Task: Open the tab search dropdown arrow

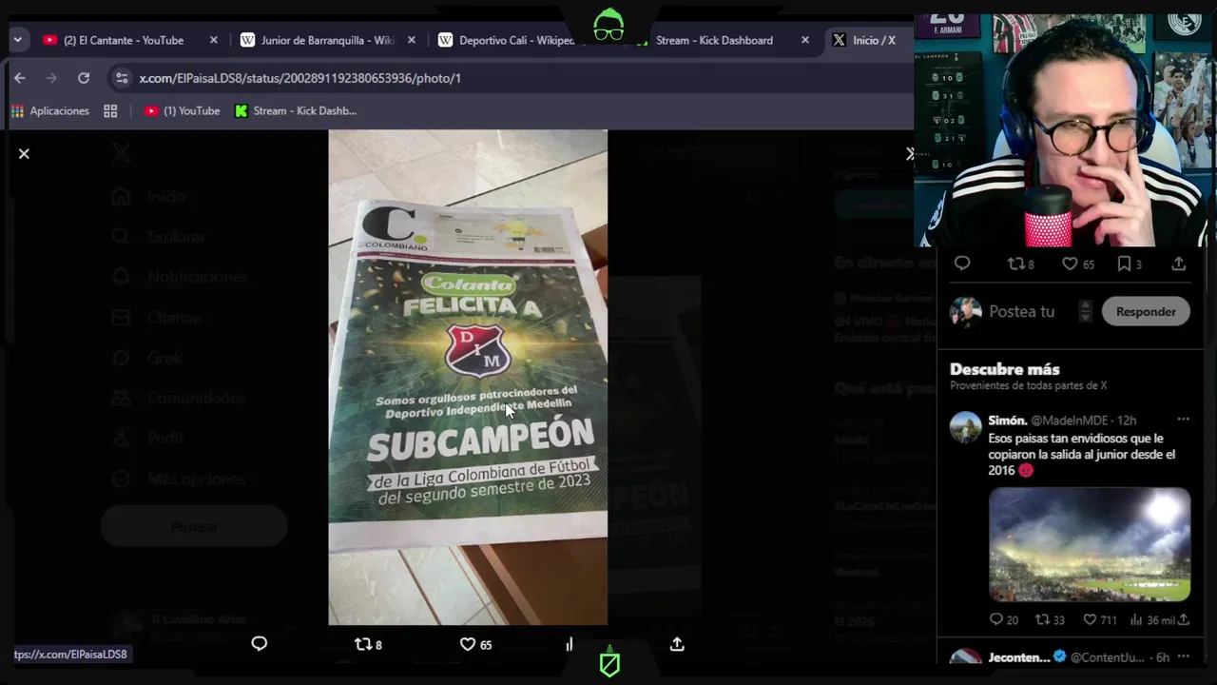Action: click(17, 40)
